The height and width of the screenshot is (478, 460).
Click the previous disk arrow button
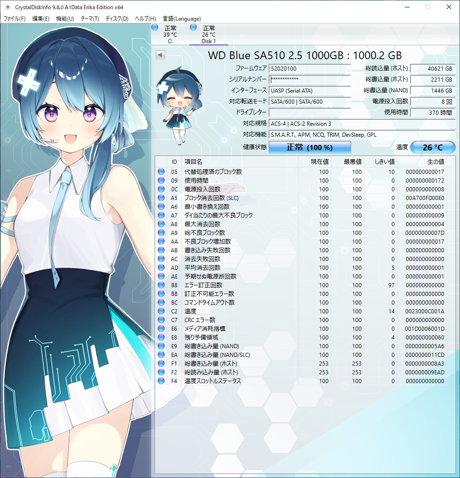coord(160,55)
